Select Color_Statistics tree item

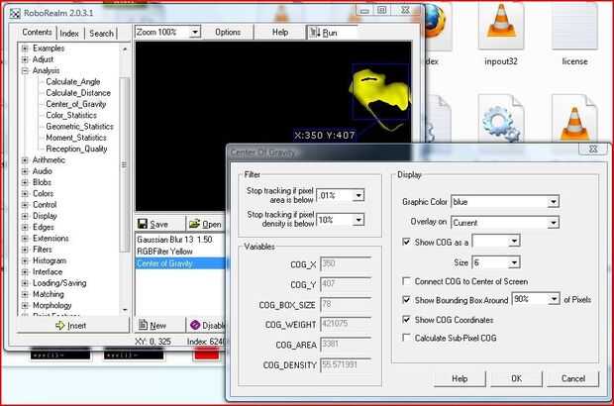click(71, 115)
